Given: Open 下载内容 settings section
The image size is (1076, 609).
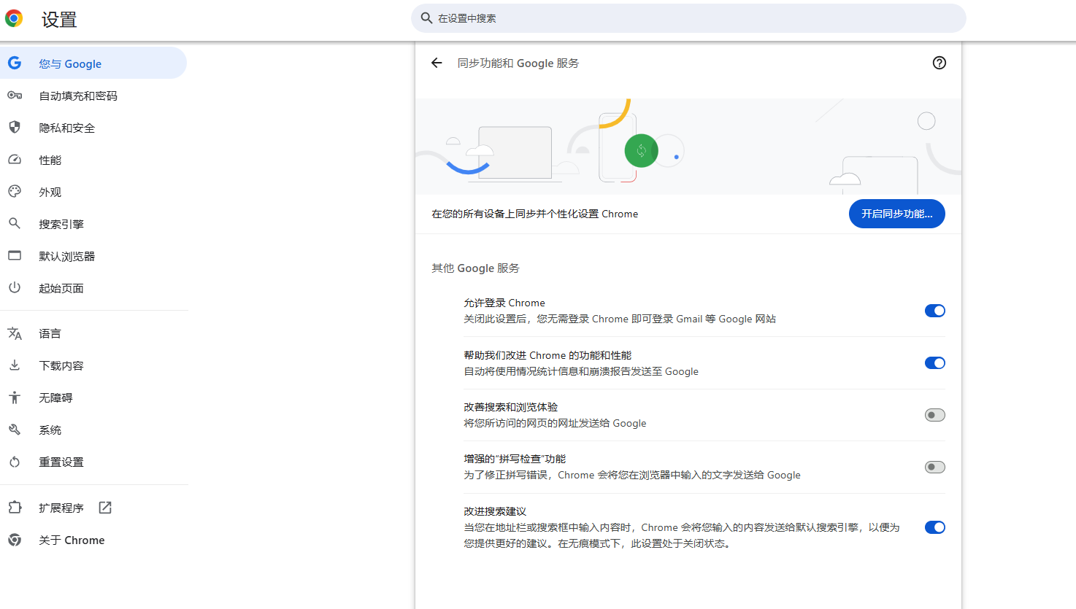Looking at the screenshot, I should (93, 365).
